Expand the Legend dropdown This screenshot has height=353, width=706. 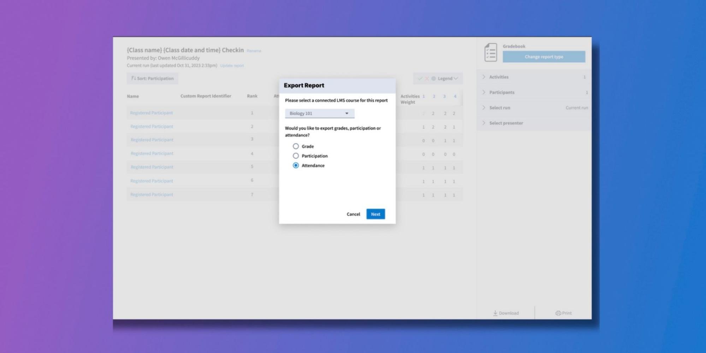click(x=447, y=78)
